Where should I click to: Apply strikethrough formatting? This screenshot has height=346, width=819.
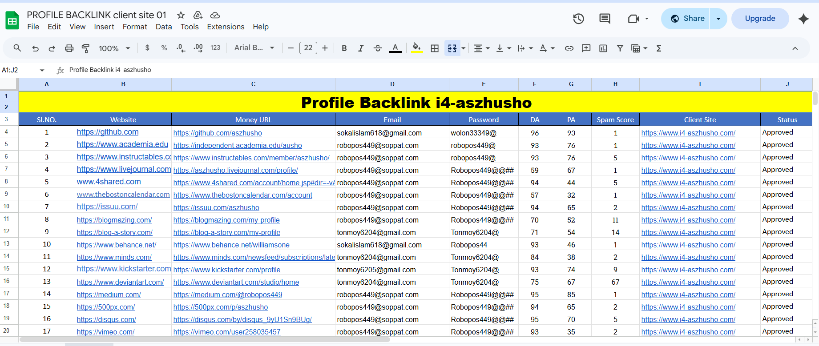click(378, 48)
